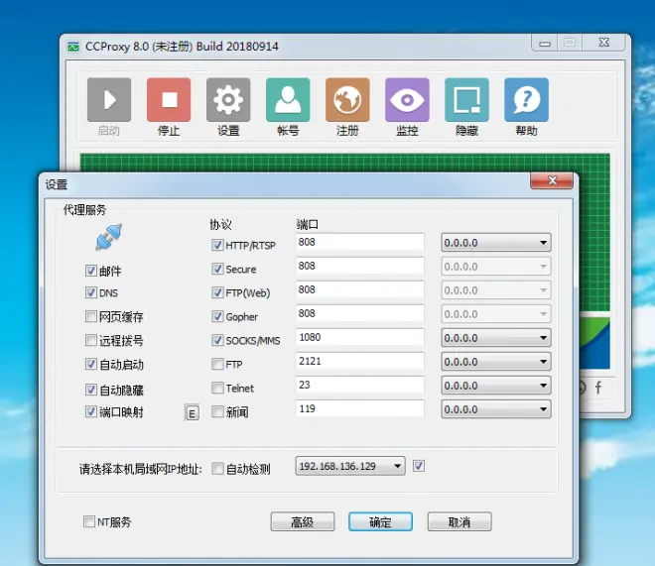Image resolution: width=655 pixels, height=566 pixels.
Task: Click the 高级 (Advanced) button
Action: (303, 521)
